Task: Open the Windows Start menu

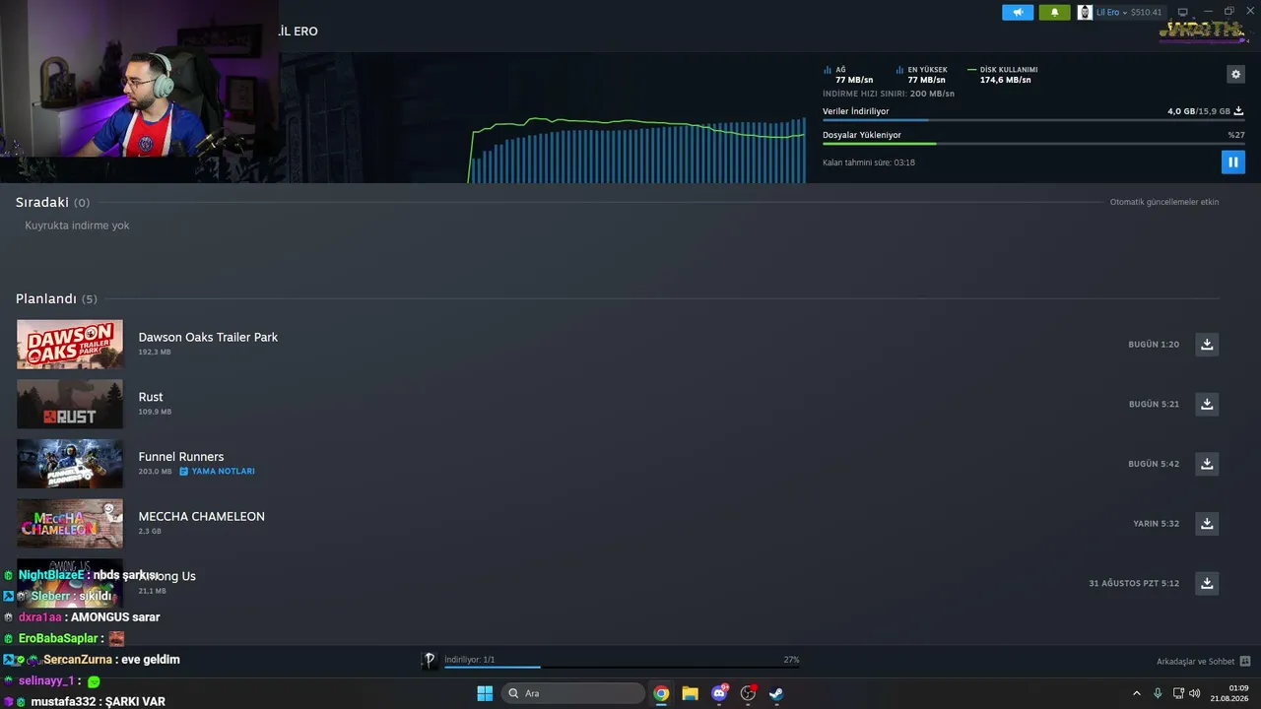Action: pyautogui.click(x=485, y=693)
